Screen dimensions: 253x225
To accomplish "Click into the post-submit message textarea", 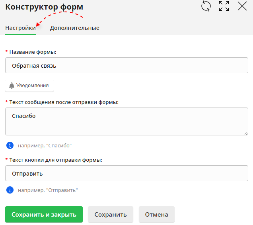I will pos(127,121).
